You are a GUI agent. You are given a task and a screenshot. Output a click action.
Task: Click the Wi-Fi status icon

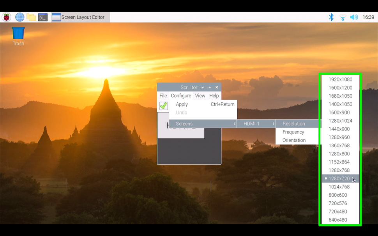[x=342, y=17]
